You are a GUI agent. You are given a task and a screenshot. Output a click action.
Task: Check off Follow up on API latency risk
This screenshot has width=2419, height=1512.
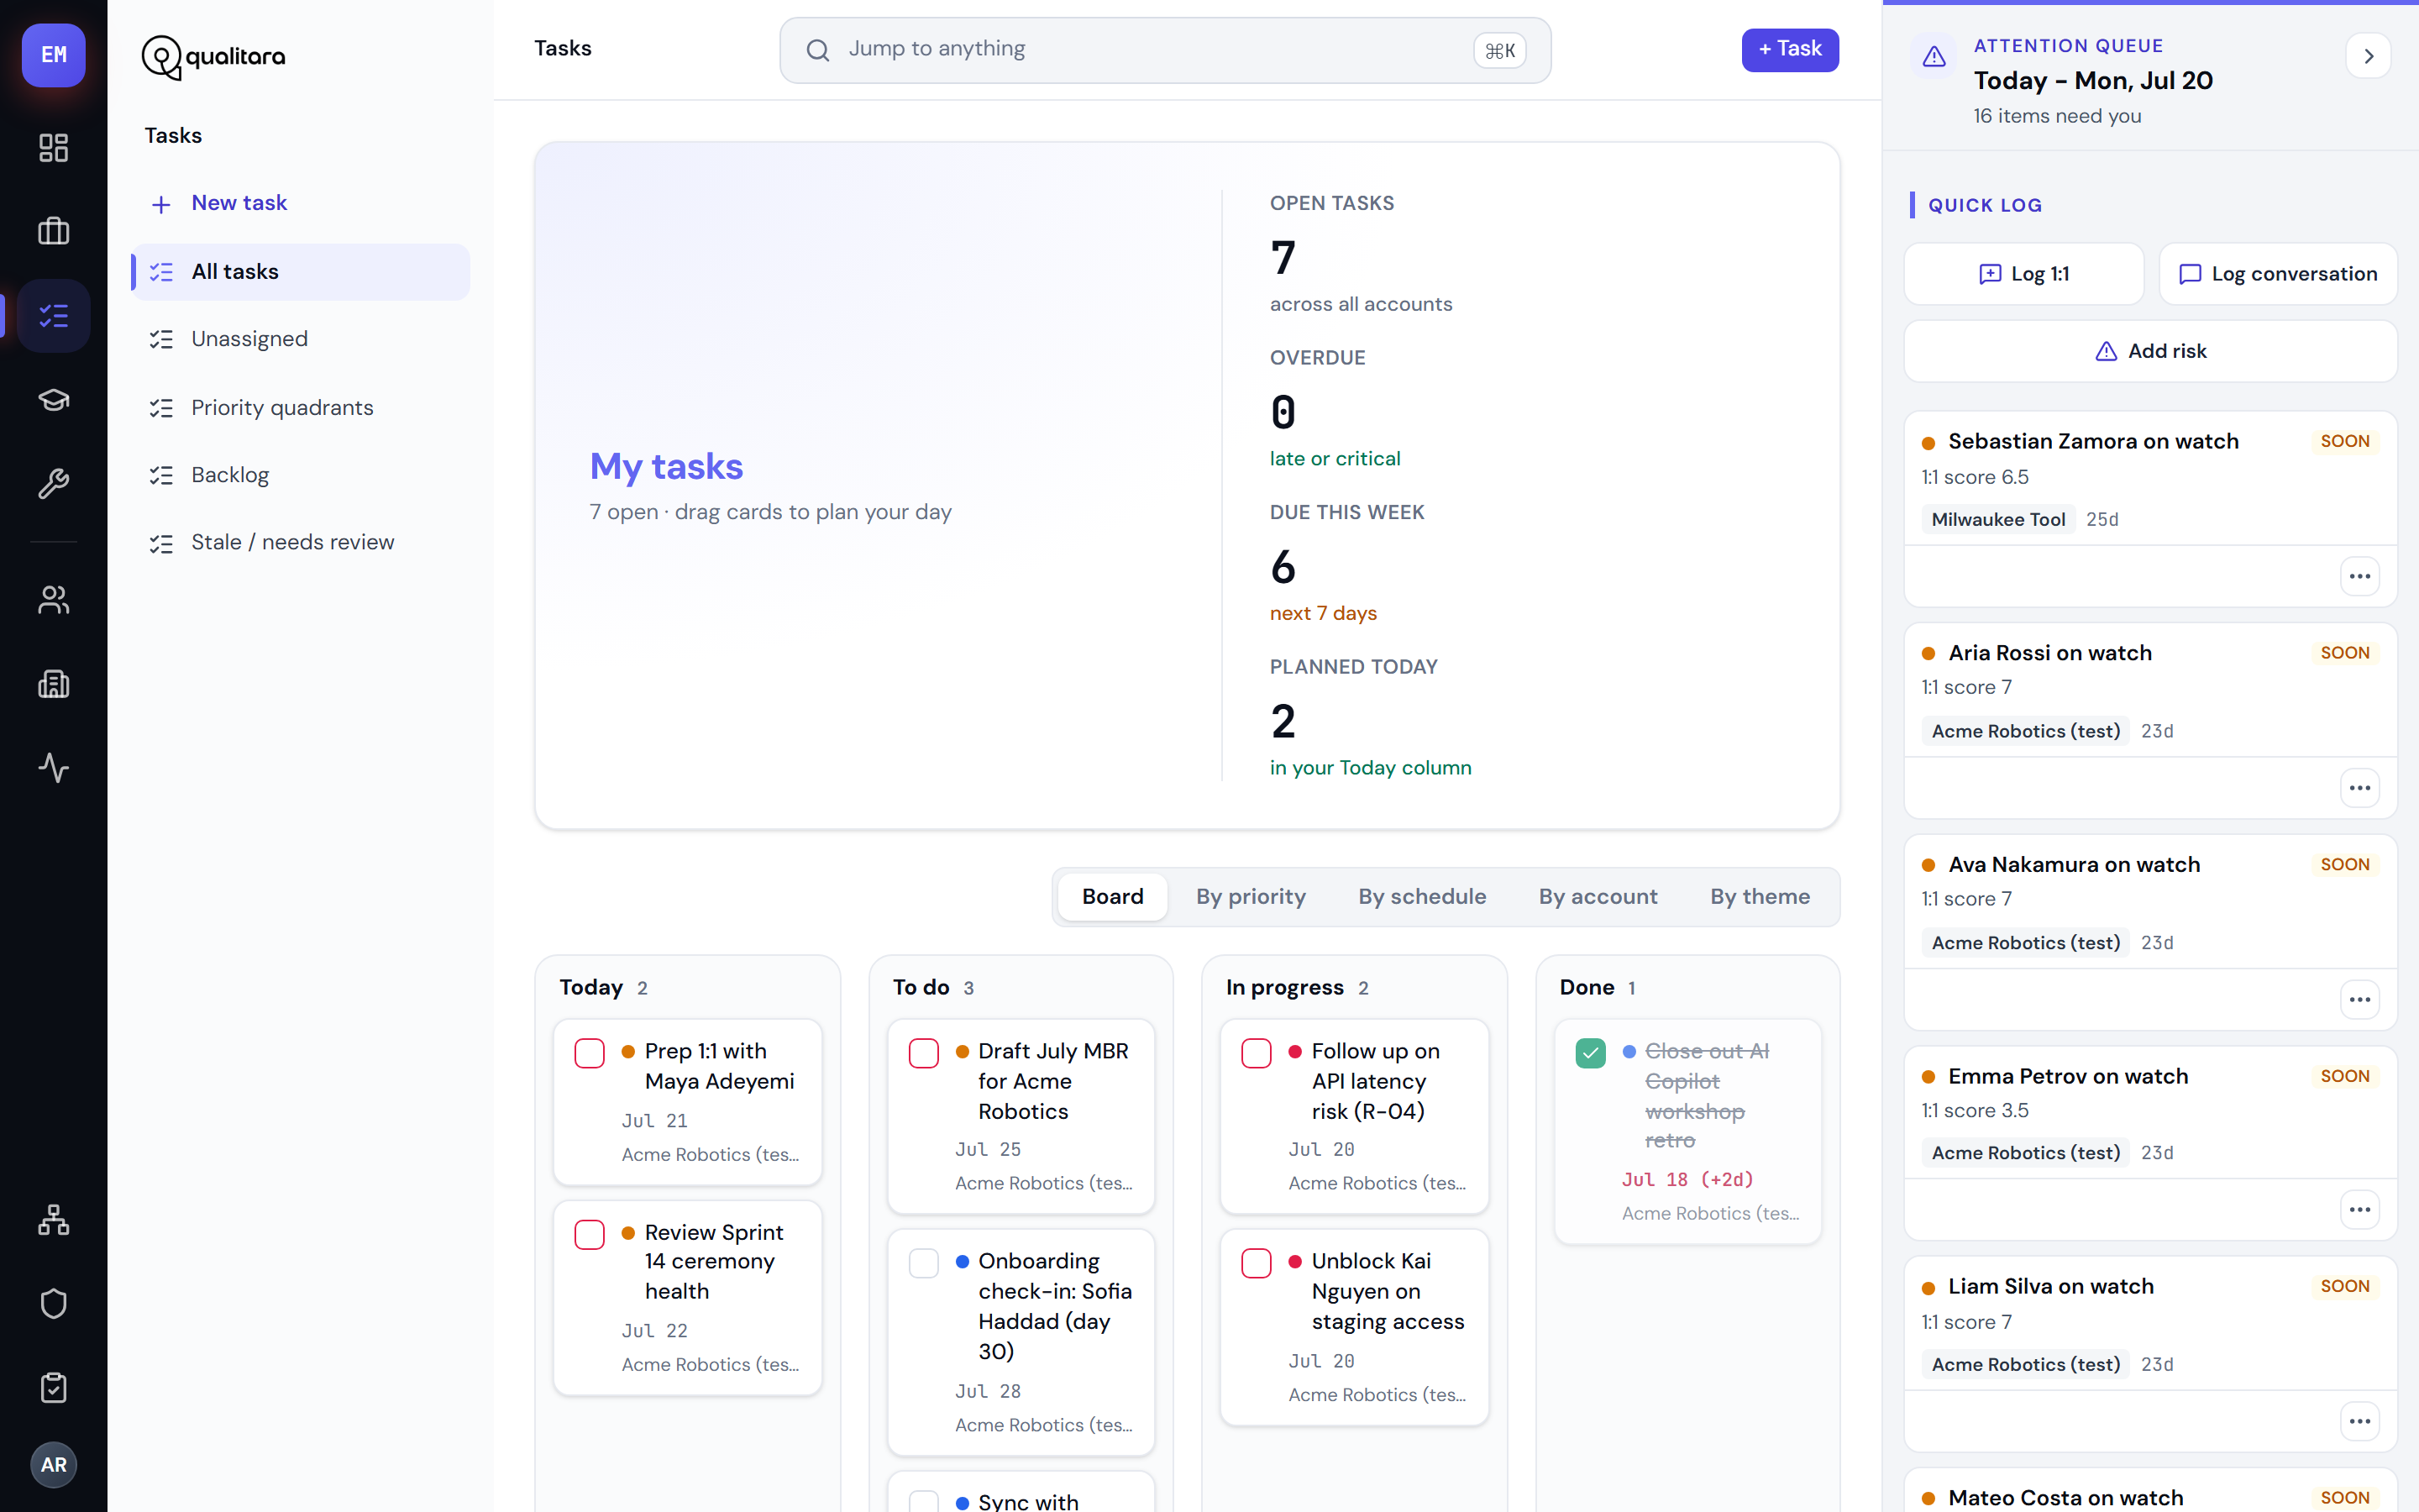tap(1257, 1053)
